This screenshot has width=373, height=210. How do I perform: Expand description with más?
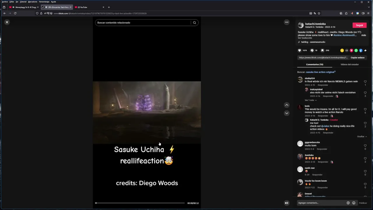point(364,35)
